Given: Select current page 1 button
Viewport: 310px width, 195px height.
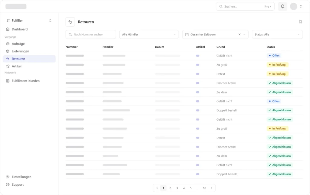Looking at the screenshot, I should click(x=163, y=188).
